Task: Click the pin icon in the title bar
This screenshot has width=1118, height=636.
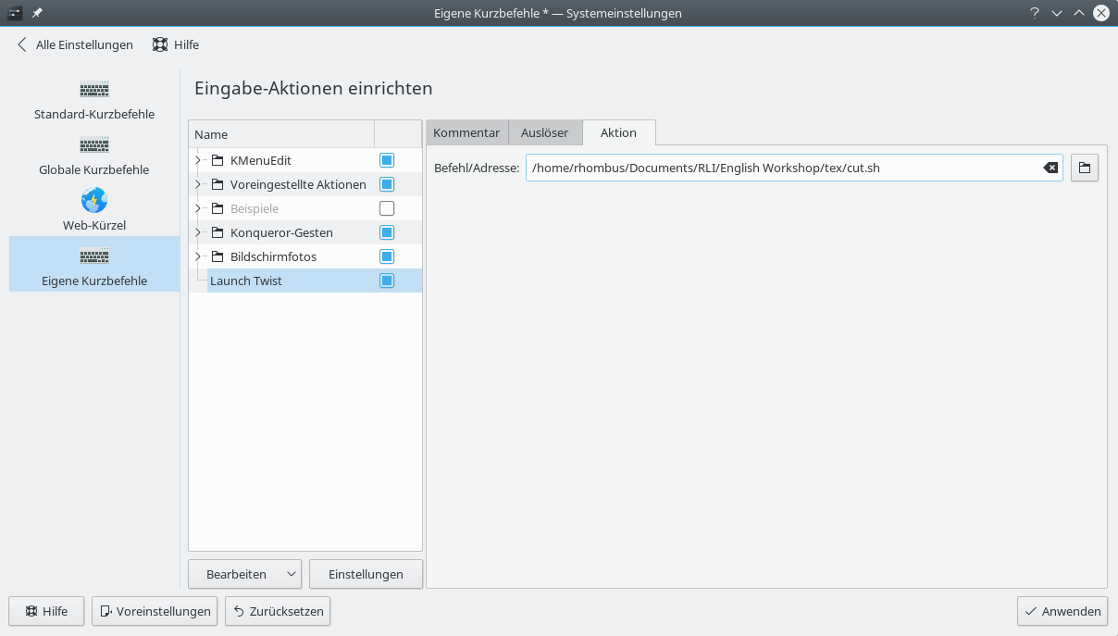Action: pos(37,13)
